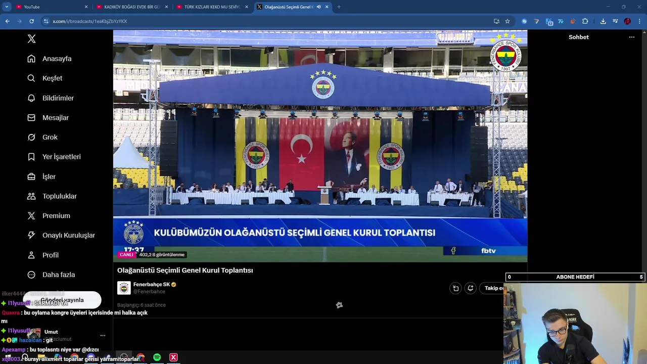
Task: Click the Fenerbahçe SK profile avatar
Action: coord(124,288)
